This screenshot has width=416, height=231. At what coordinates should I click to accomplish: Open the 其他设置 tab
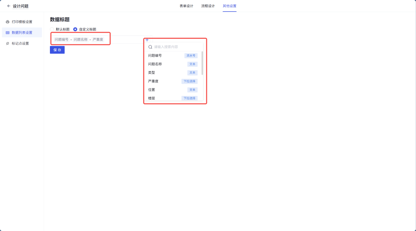coord(230,6)
